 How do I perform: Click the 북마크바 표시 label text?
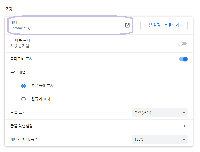click(21, 59)
